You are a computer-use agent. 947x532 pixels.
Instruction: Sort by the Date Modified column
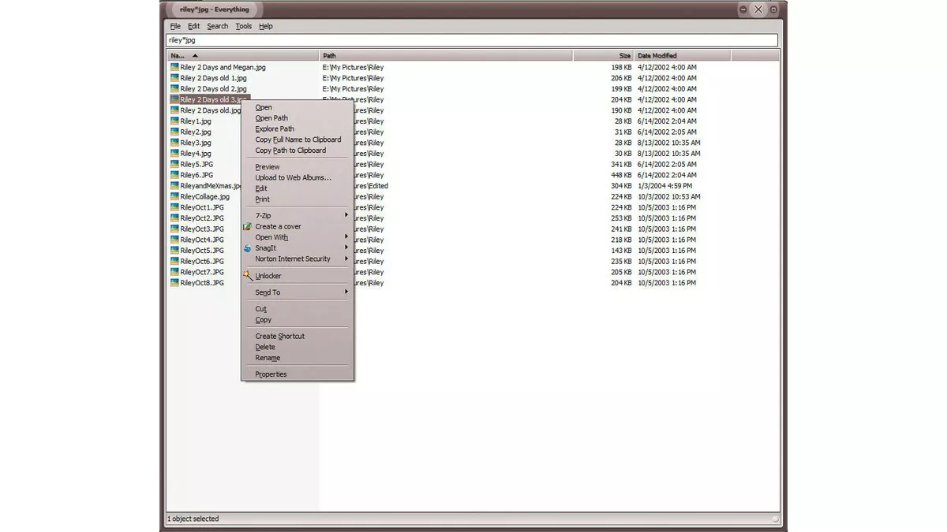pyautogui.click(x=657, y=55)
